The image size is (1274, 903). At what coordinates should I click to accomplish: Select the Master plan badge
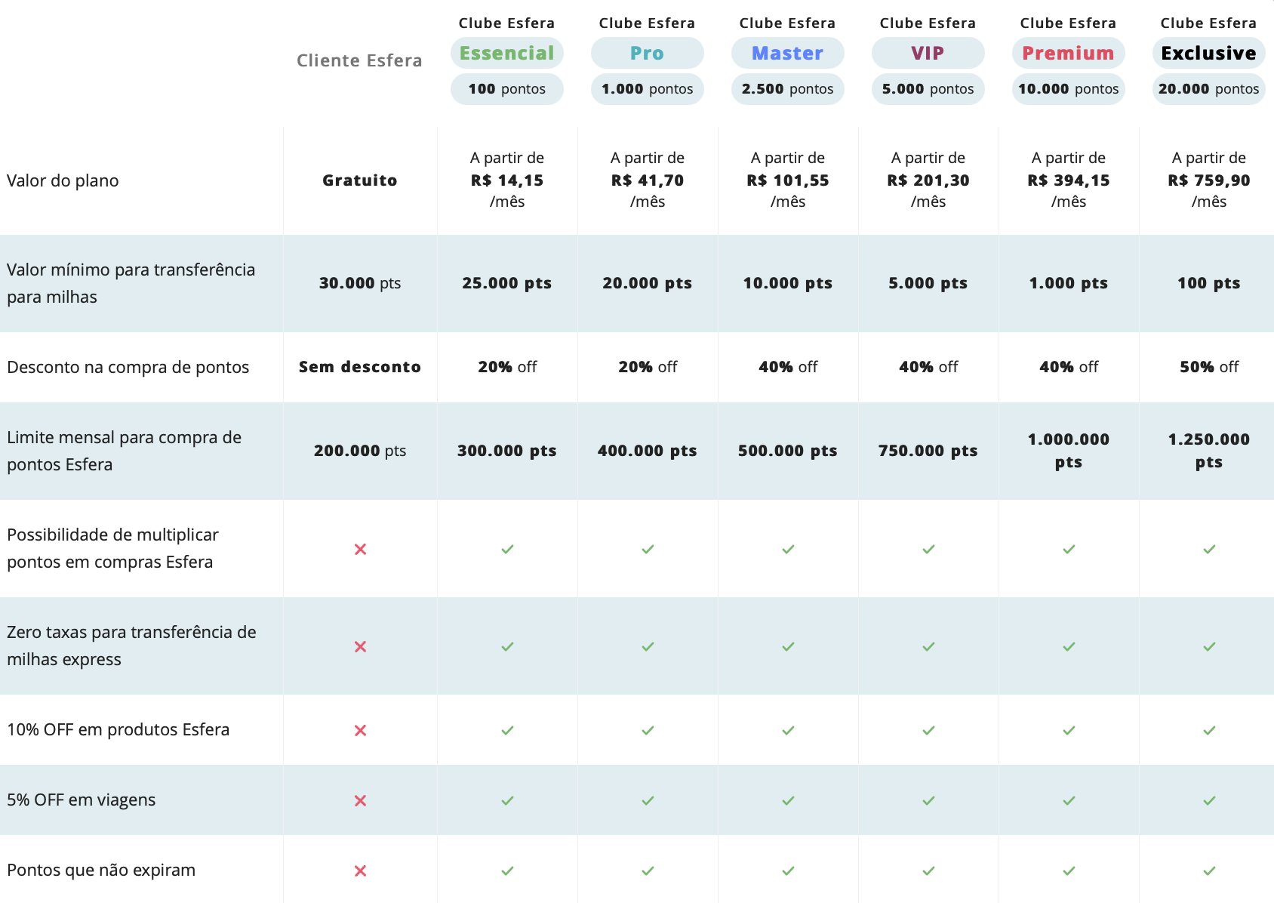788,53
